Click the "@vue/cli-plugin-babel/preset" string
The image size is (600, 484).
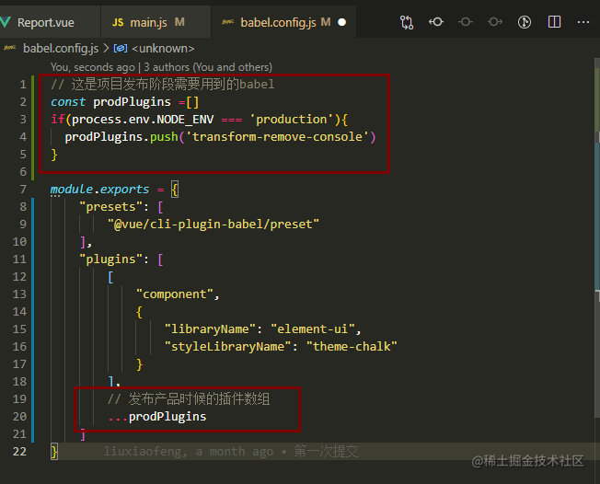click(213, 224)
